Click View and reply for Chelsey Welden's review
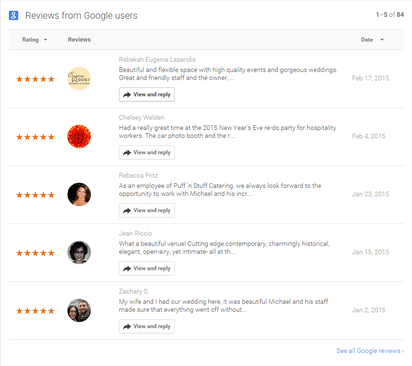The height and width of the screenshot is (366, 412). (147, 152)
